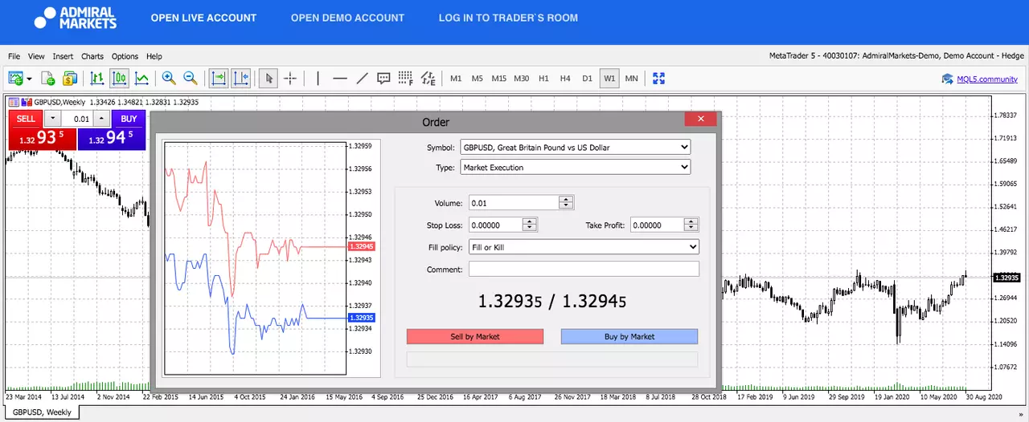Screen dimensions: 1029x422
Task: Set timeframe to M1
Action: [456, 79]
